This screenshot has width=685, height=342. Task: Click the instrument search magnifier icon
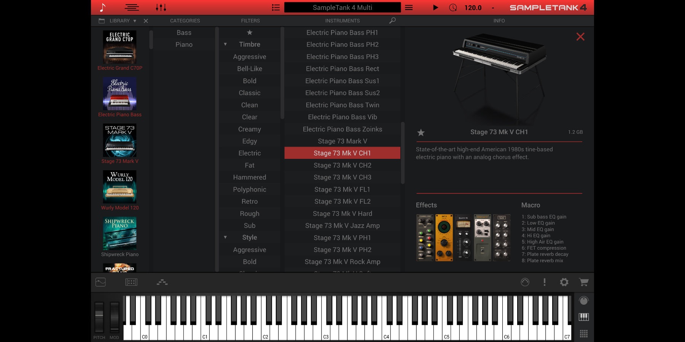click(x=392, y=21)
